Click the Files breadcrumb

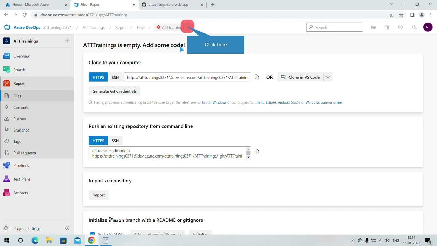(x=140, y=27)
